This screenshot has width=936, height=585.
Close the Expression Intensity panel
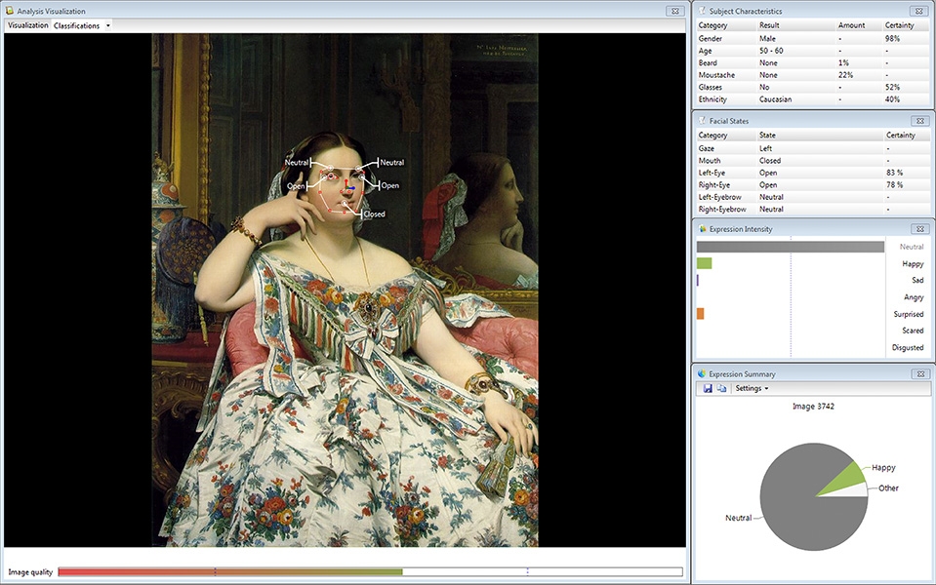click(x=919, y=229)
